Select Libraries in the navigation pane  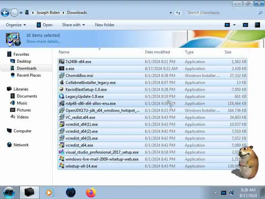click(21, 89)
